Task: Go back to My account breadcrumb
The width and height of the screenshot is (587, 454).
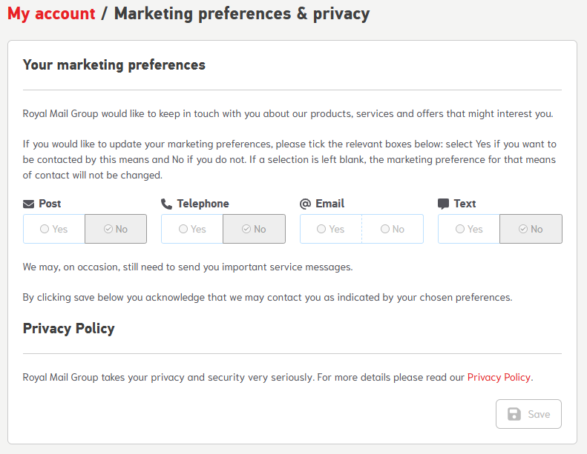Action: click(x=51, y=14)
